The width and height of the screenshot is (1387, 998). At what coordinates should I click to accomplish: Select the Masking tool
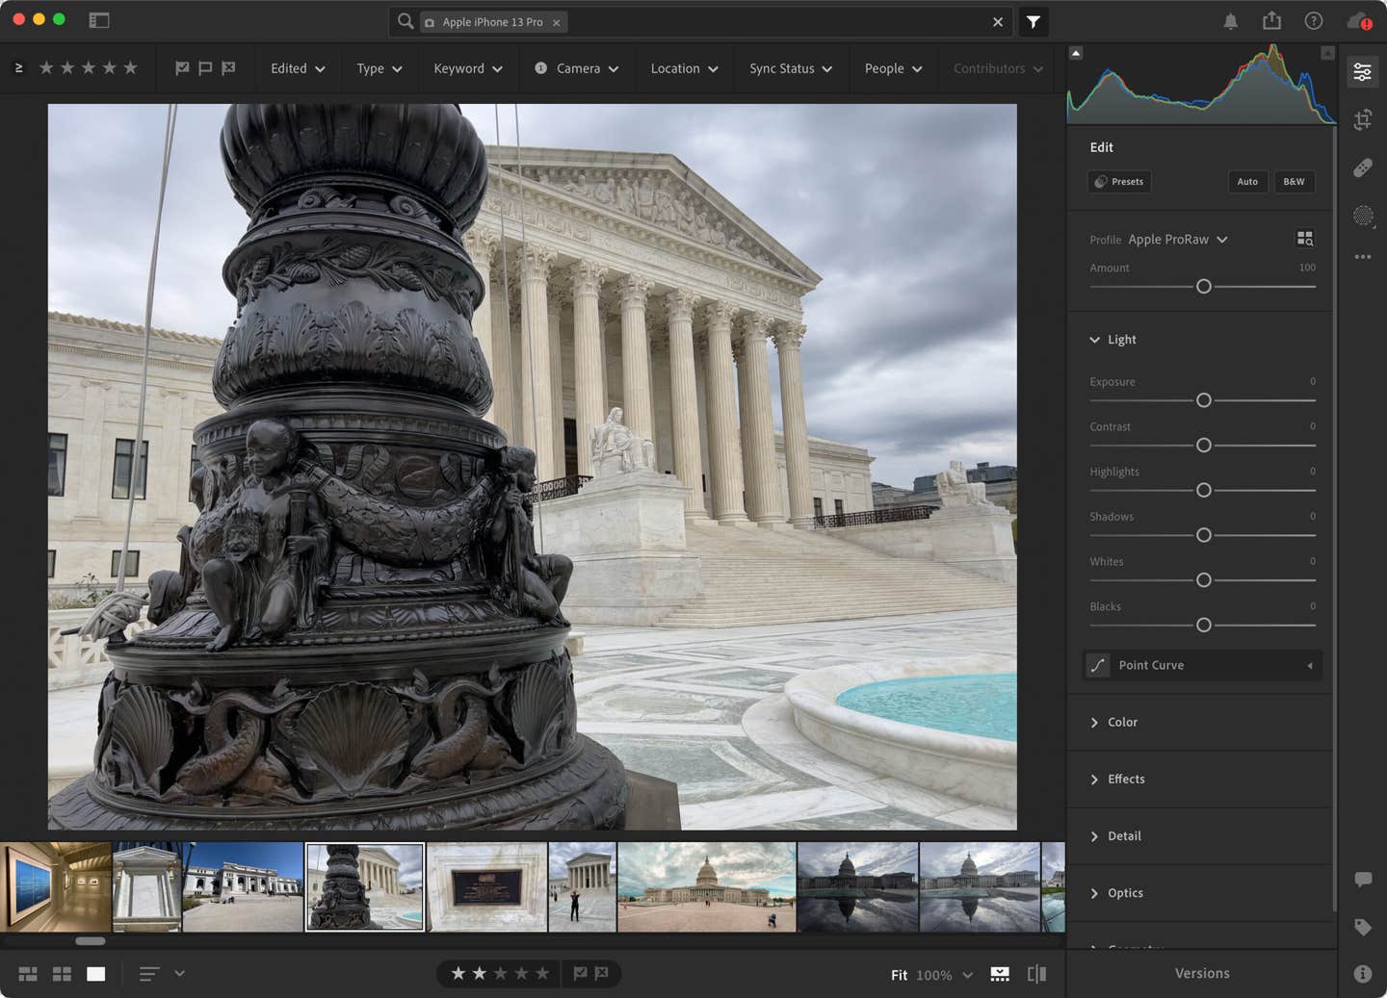click(1363, 216)
